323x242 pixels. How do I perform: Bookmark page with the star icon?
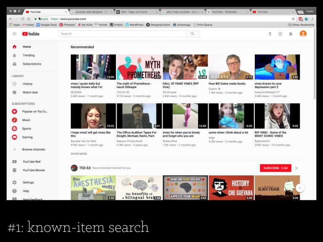(x=293, y=19)
